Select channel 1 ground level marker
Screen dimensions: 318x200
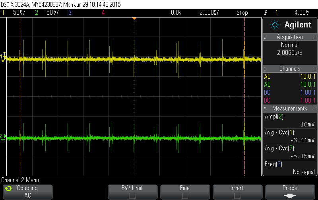click(x=3, y=57)
